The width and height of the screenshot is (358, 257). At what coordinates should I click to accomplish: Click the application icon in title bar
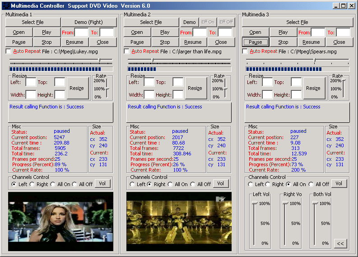point(6,6)
